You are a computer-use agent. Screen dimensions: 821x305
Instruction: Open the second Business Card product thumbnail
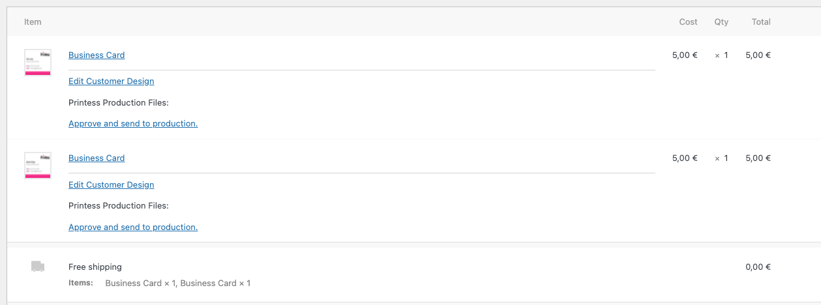[38, 166]
